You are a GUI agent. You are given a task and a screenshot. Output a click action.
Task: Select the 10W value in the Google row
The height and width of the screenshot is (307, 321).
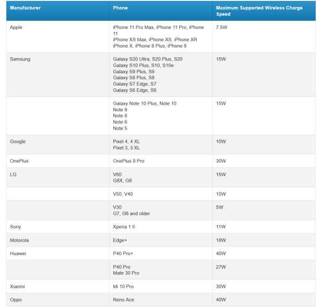pos(264,144)
